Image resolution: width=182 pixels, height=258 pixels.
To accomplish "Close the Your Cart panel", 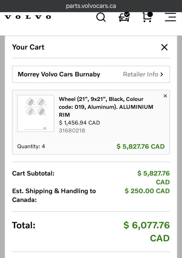I will coord(164,47).
